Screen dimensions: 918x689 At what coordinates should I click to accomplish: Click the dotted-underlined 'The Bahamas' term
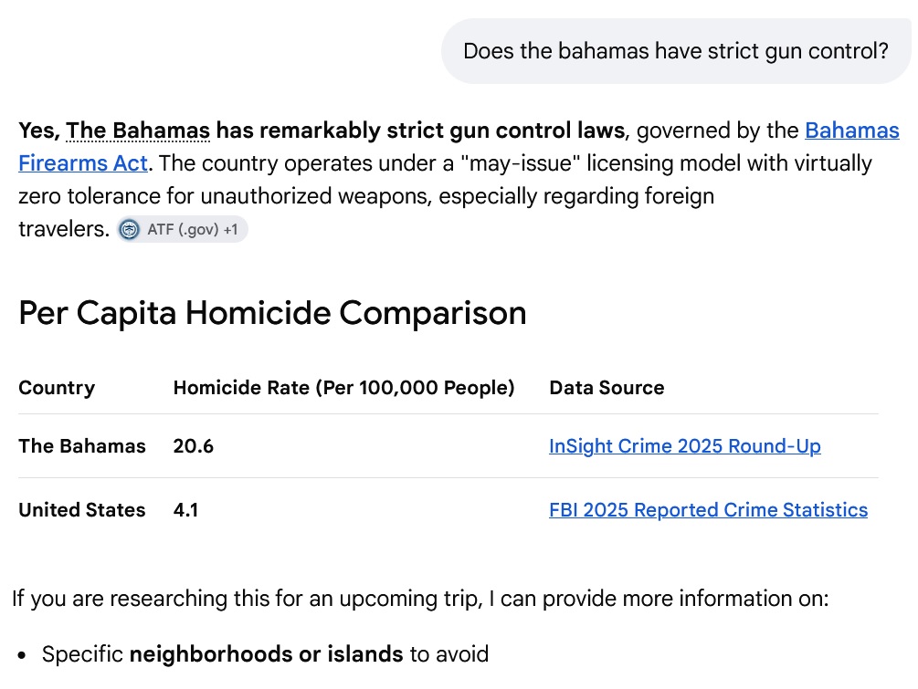tap(138, 130)
